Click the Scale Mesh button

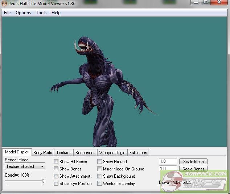193,162
